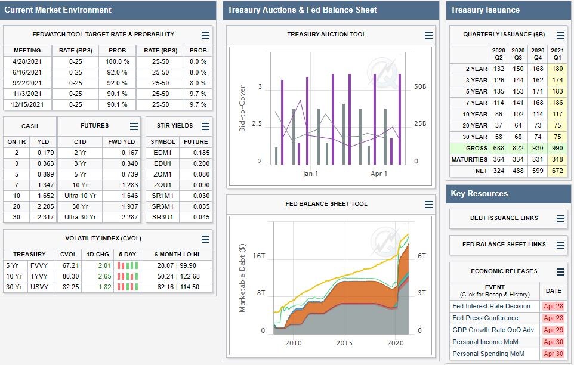Open FedWatch Tool panel hamburger menu
This screenshot has height=365, width=574.
205,35
